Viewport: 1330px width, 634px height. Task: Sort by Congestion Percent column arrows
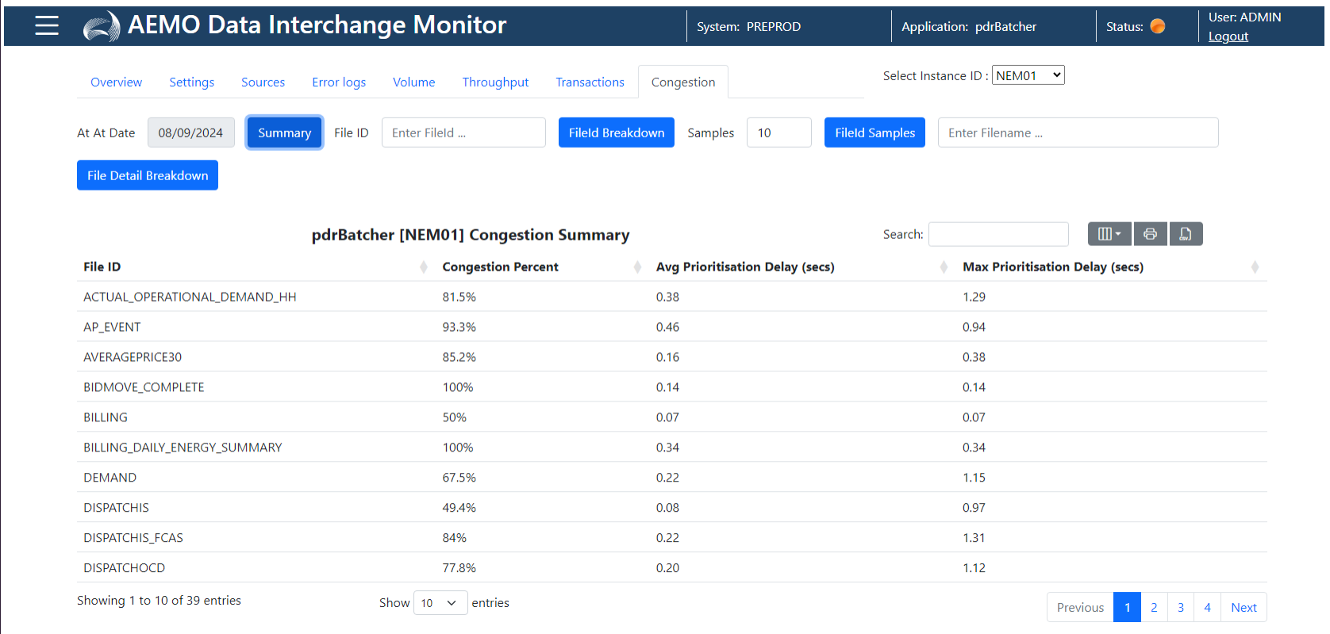(x=637, y=267)
